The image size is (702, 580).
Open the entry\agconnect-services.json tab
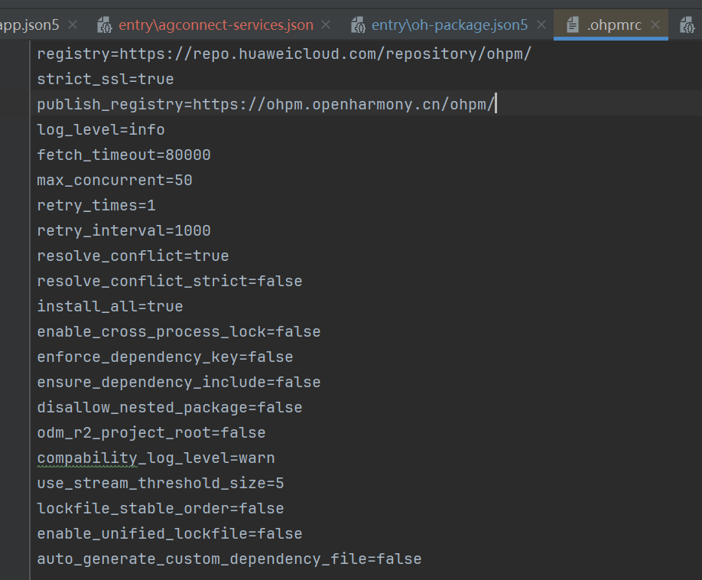pos(216,25)
